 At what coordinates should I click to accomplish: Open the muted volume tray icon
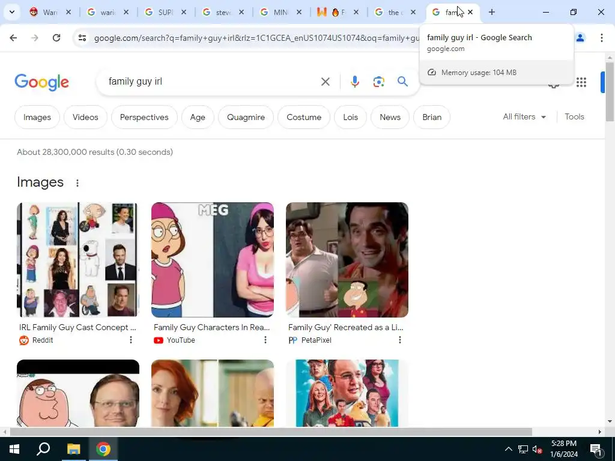538,449
